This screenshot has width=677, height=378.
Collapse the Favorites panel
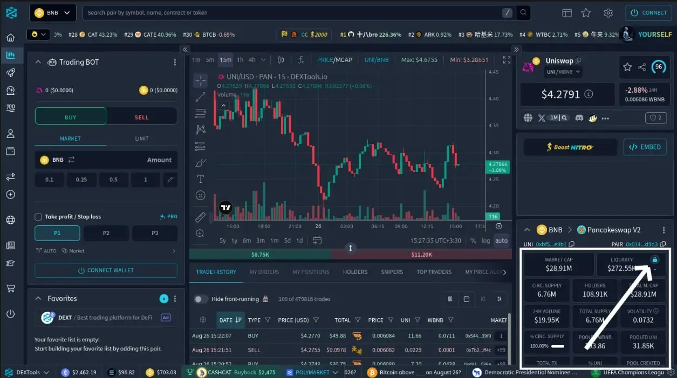coord(38,298)
